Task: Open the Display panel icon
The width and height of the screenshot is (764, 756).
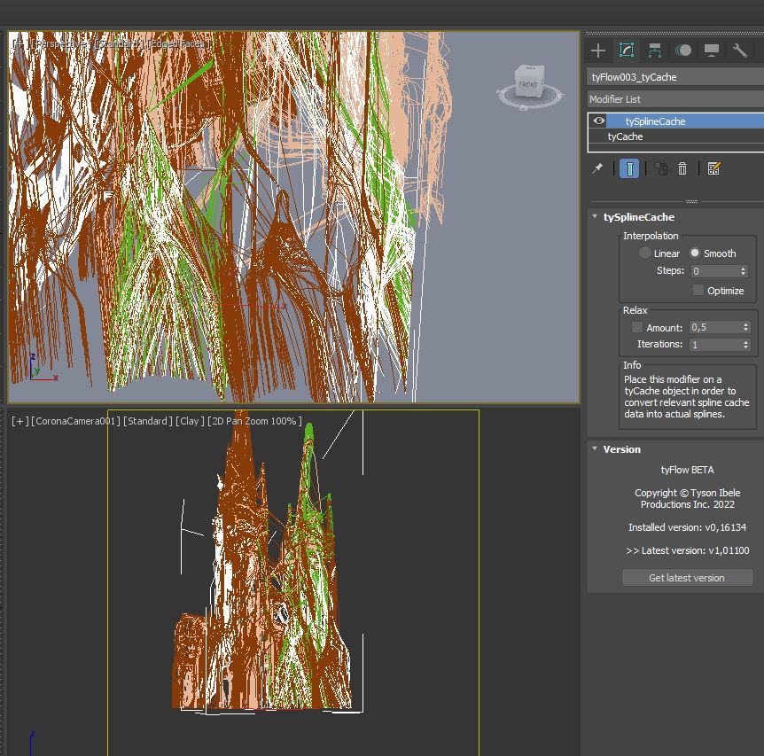Action: tap(712, 51)
